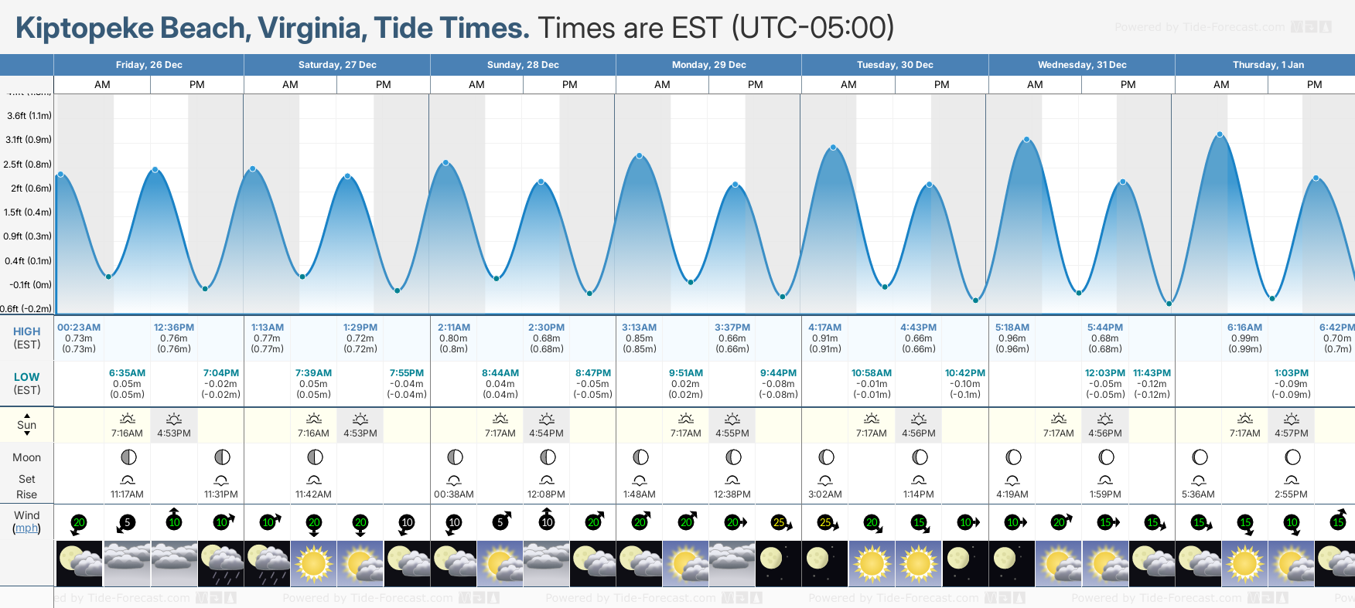Click moon phase icon above 11:17AM moonrise
Screen dimensions: 1355x608
[128, 457]
